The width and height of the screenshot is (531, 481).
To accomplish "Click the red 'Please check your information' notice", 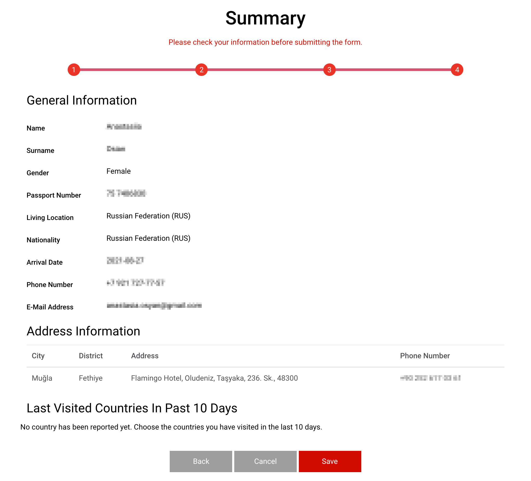I will 265,42.
